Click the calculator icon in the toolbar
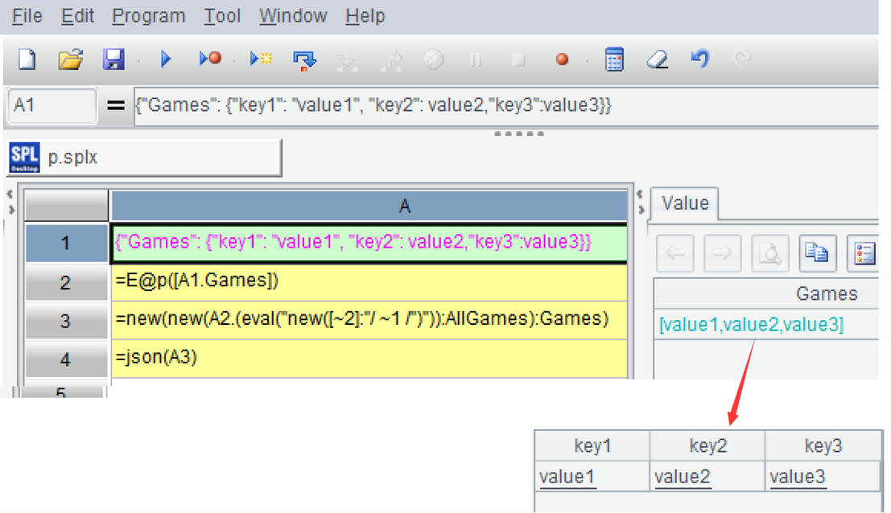Screen dimensions: 891x513 (x=614, y=60)
